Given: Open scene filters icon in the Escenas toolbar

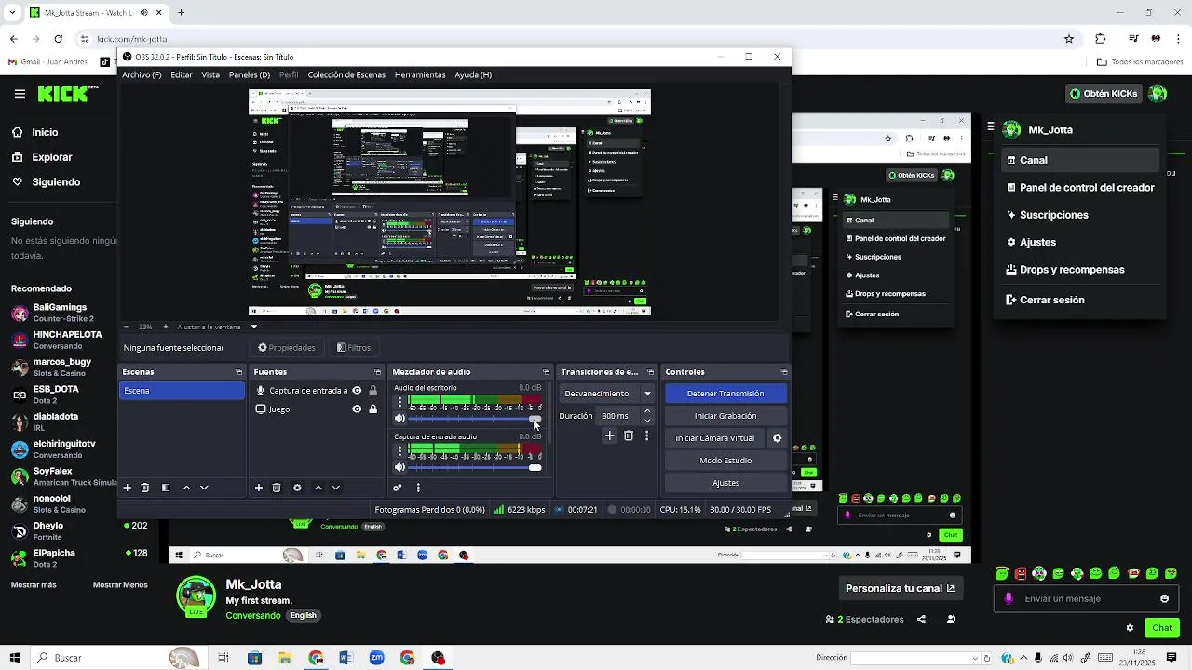Looking at the screenshot, I should pyautogui.click(x=166, y=488).
